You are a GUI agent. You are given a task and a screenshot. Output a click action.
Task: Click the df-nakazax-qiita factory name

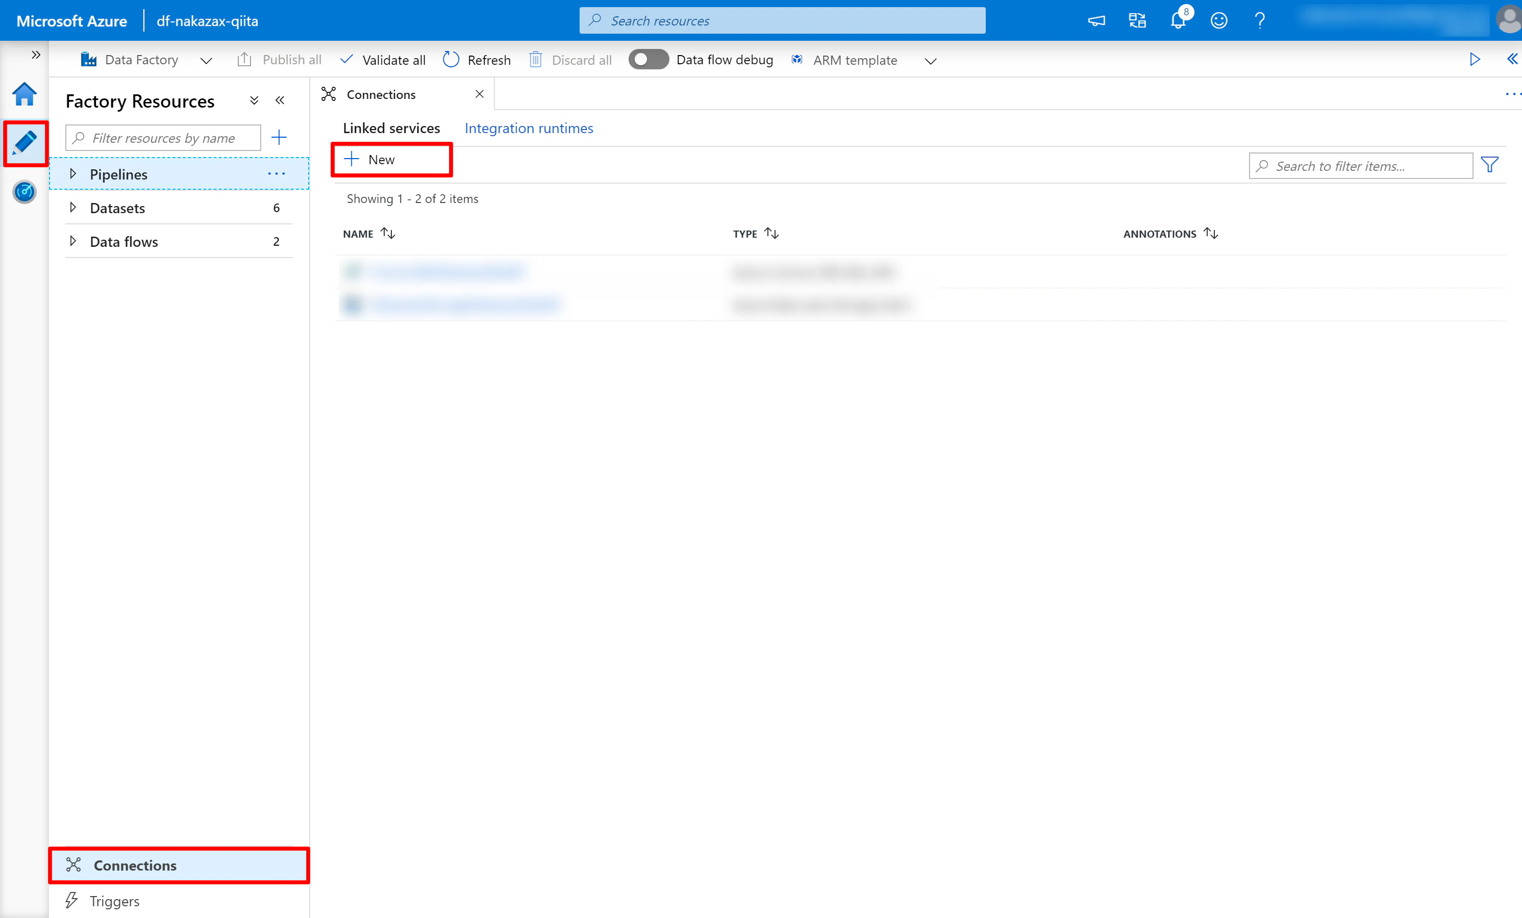pyautogui.click(x=208, y=21)
